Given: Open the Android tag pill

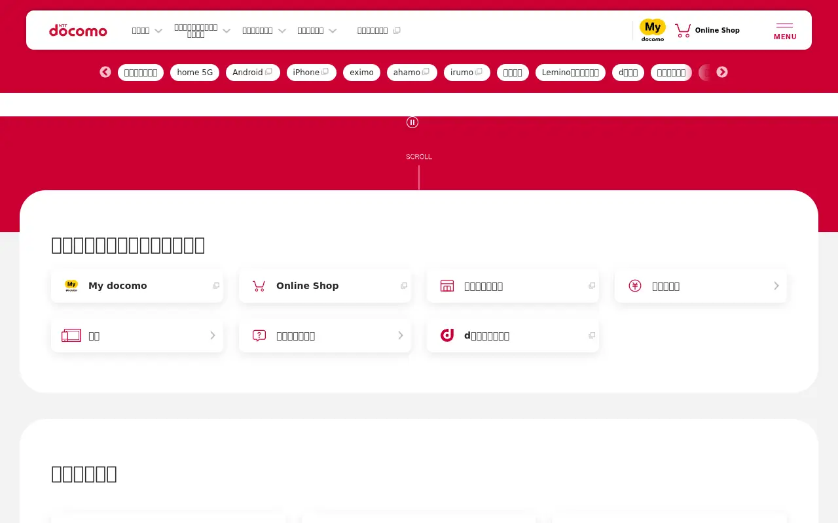Looking at the screenshot, I should click(x=253, y=73).
